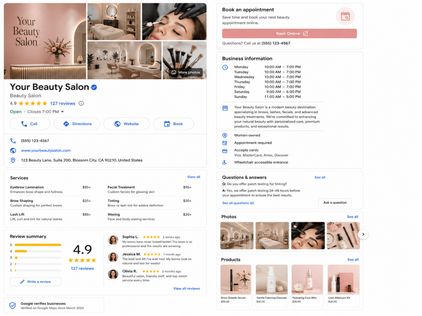The height and width of the screenshot is (316, 422).
Task: Select the Waxing service row
Action: tap(150, 217)
